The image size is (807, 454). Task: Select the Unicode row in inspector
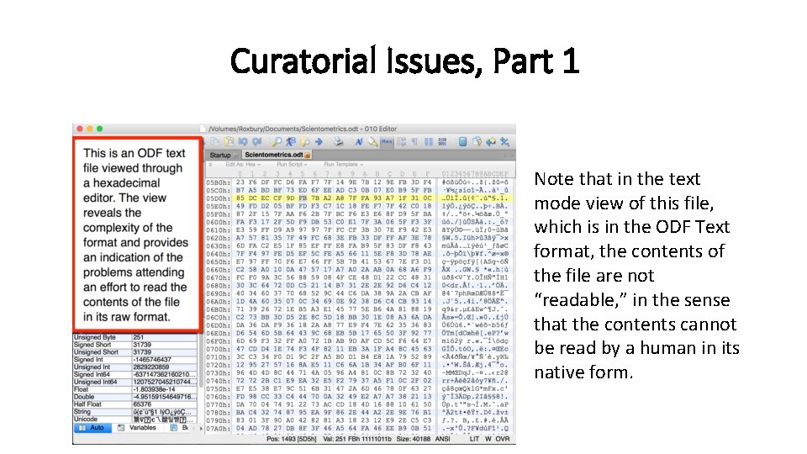tap(134, 420)
